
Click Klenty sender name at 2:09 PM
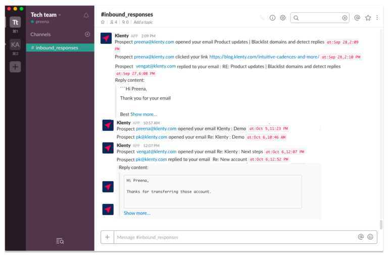[x=122, y=36]
